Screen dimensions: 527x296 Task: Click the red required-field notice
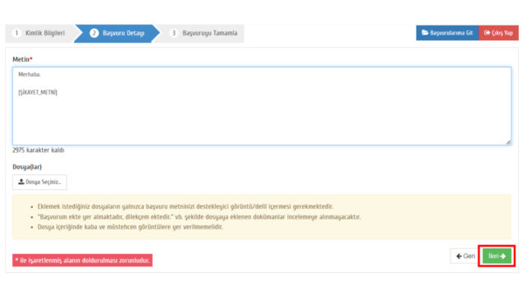coord(82,261)
